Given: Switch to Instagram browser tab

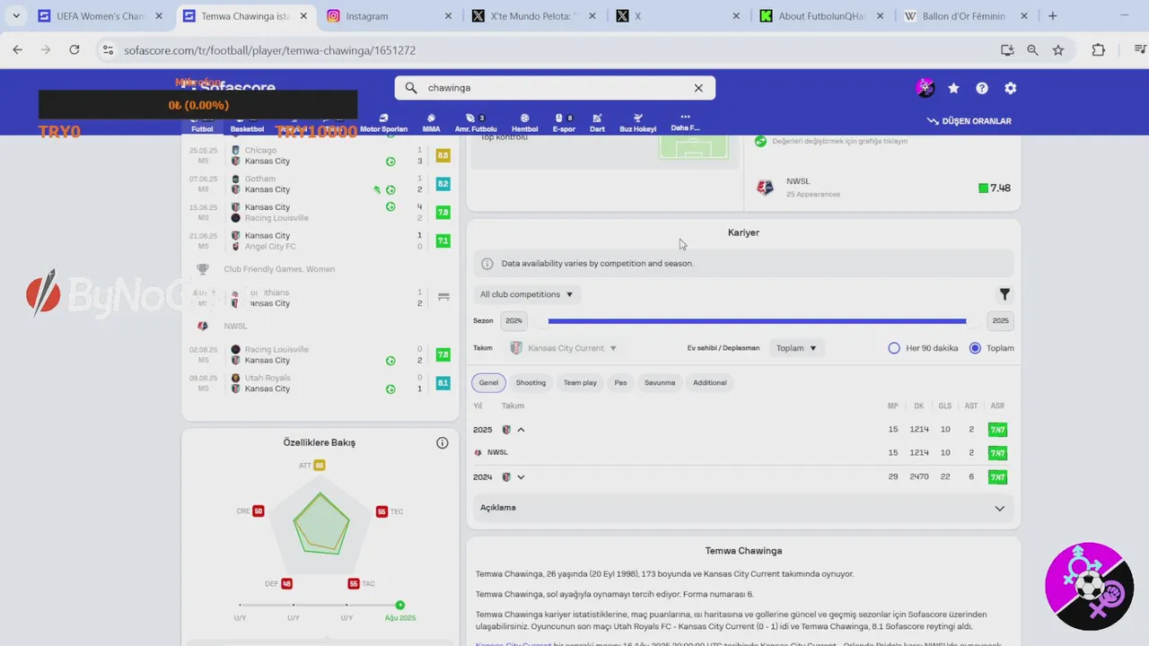Looking at the screenshot, I should (x=389, y=16).
